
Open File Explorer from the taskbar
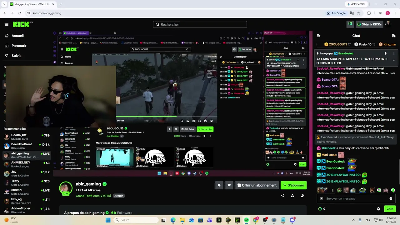point(182,220)
